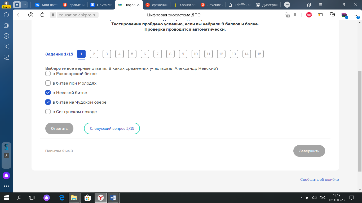Open File Explorer from the taskbar

tap(74, 197)
